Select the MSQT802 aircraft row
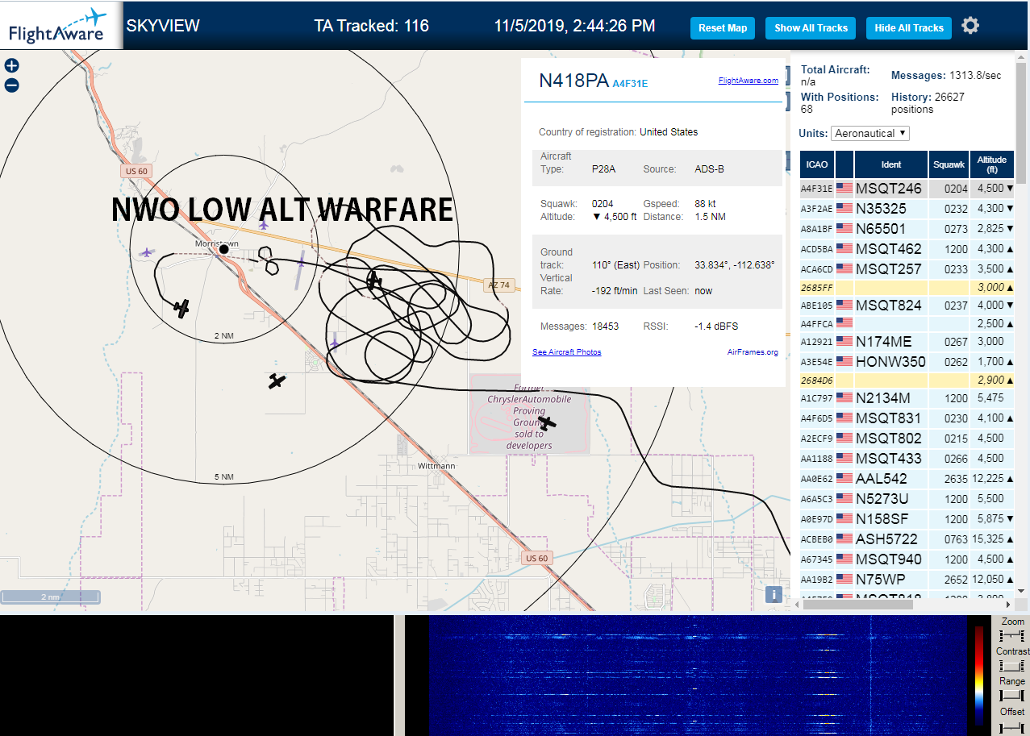The width and height of the screenshot is (1030, 736). (x=907, y=439)
